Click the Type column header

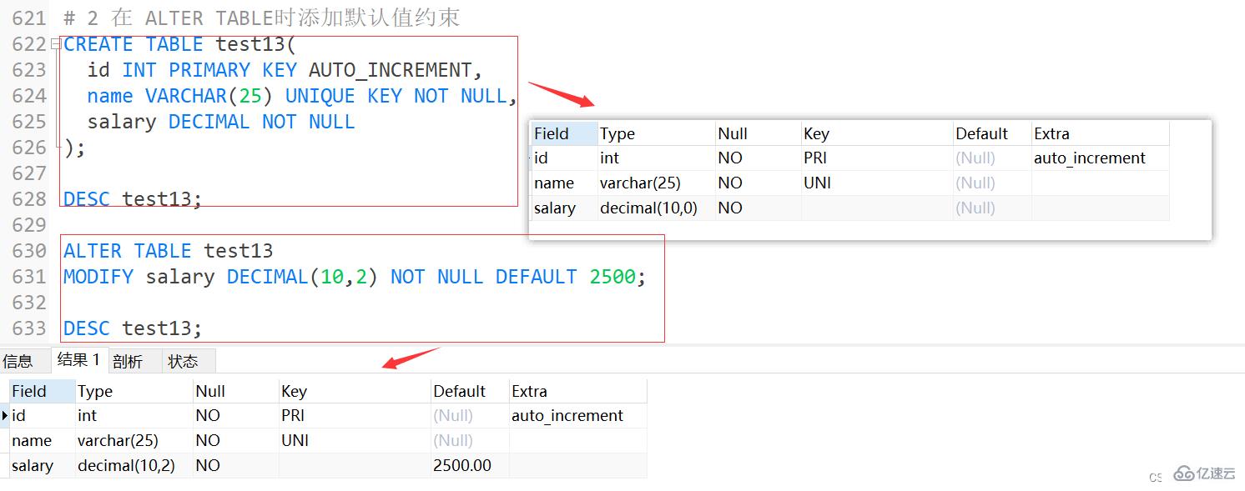coord(93,390)
